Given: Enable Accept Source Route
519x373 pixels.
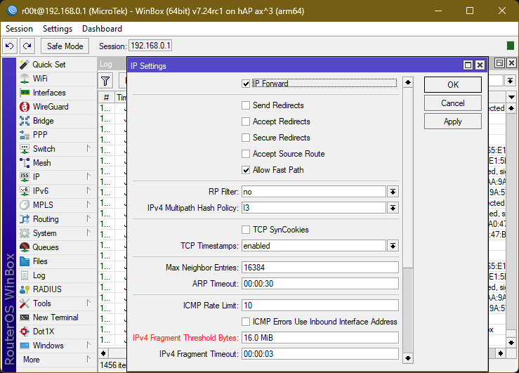Looking at the screenshot, I should click(246, 154).
